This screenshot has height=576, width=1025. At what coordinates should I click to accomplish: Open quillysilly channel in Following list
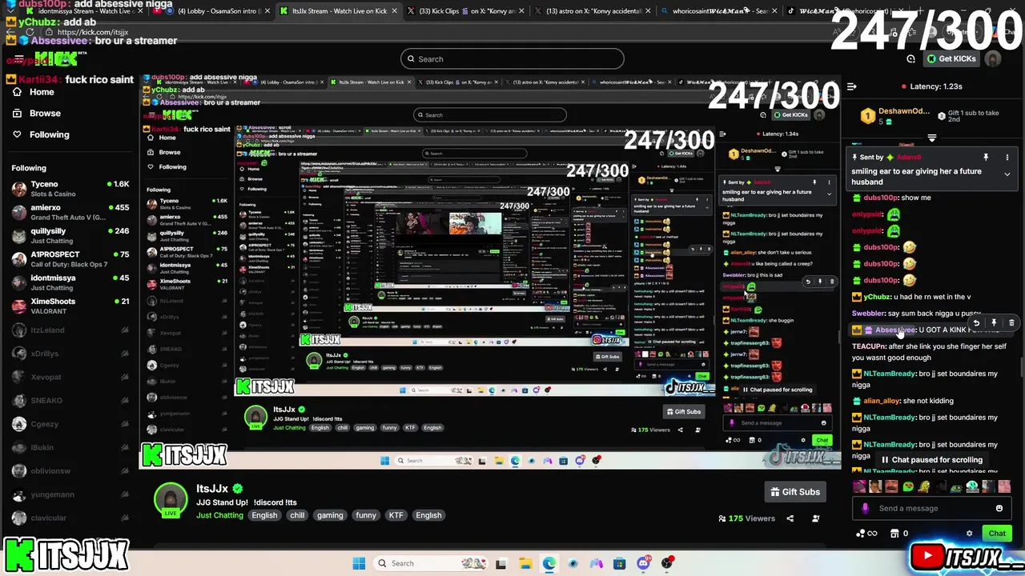(70, 236)
